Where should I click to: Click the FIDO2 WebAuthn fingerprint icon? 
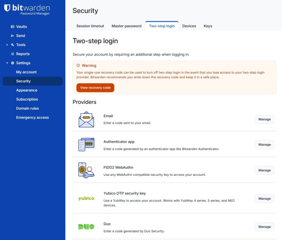[x=86, y=170]
